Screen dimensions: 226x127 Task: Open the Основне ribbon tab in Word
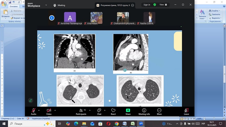(14, 6)
